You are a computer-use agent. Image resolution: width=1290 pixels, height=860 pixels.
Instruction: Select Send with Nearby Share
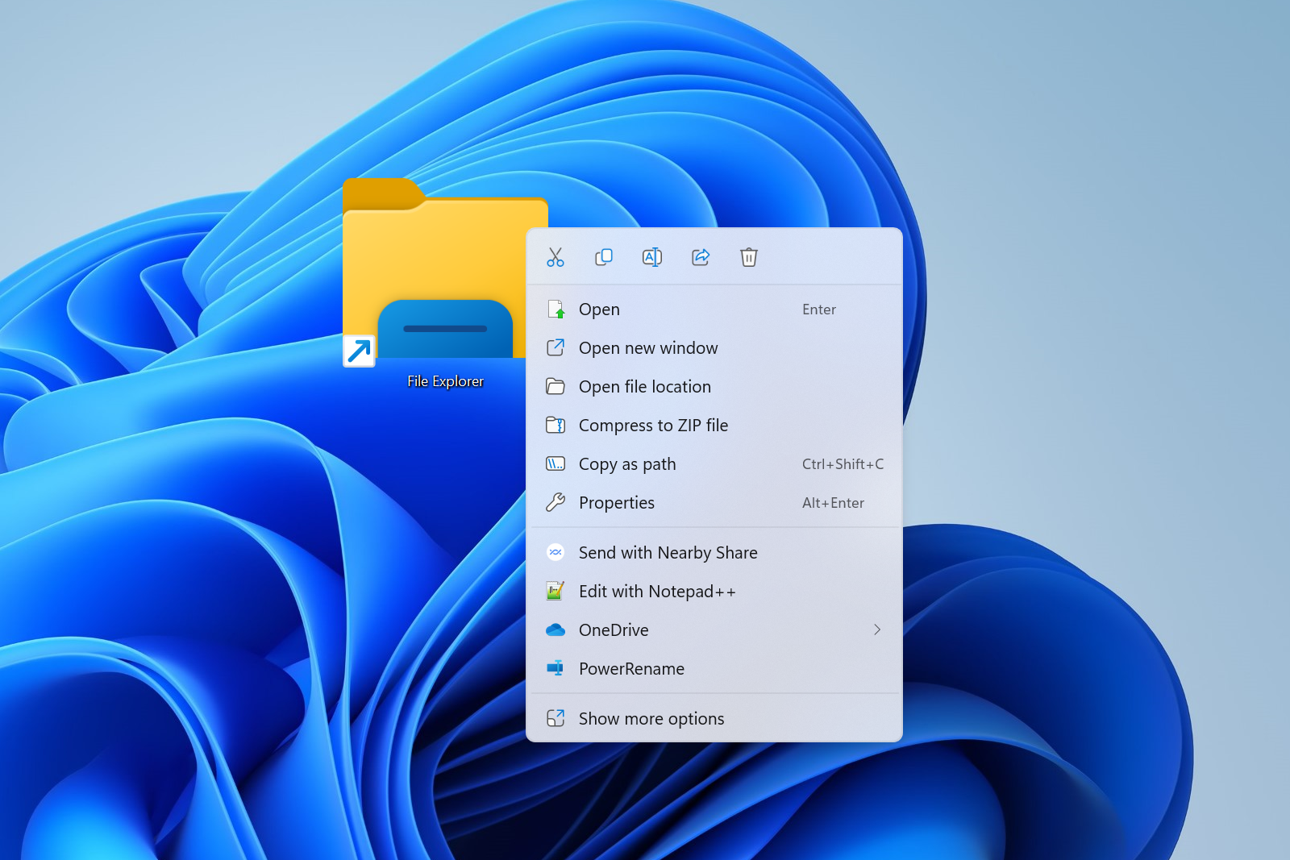click(668, 553)
